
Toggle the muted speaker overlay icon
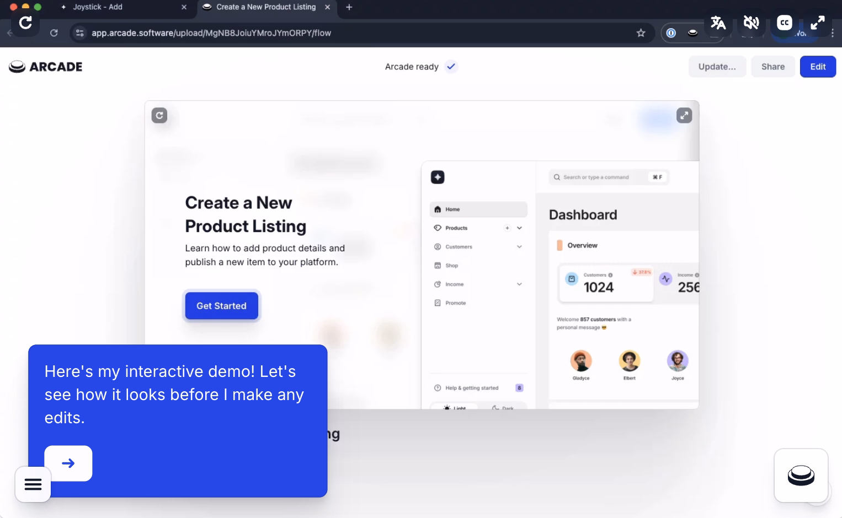coord(751,23)
